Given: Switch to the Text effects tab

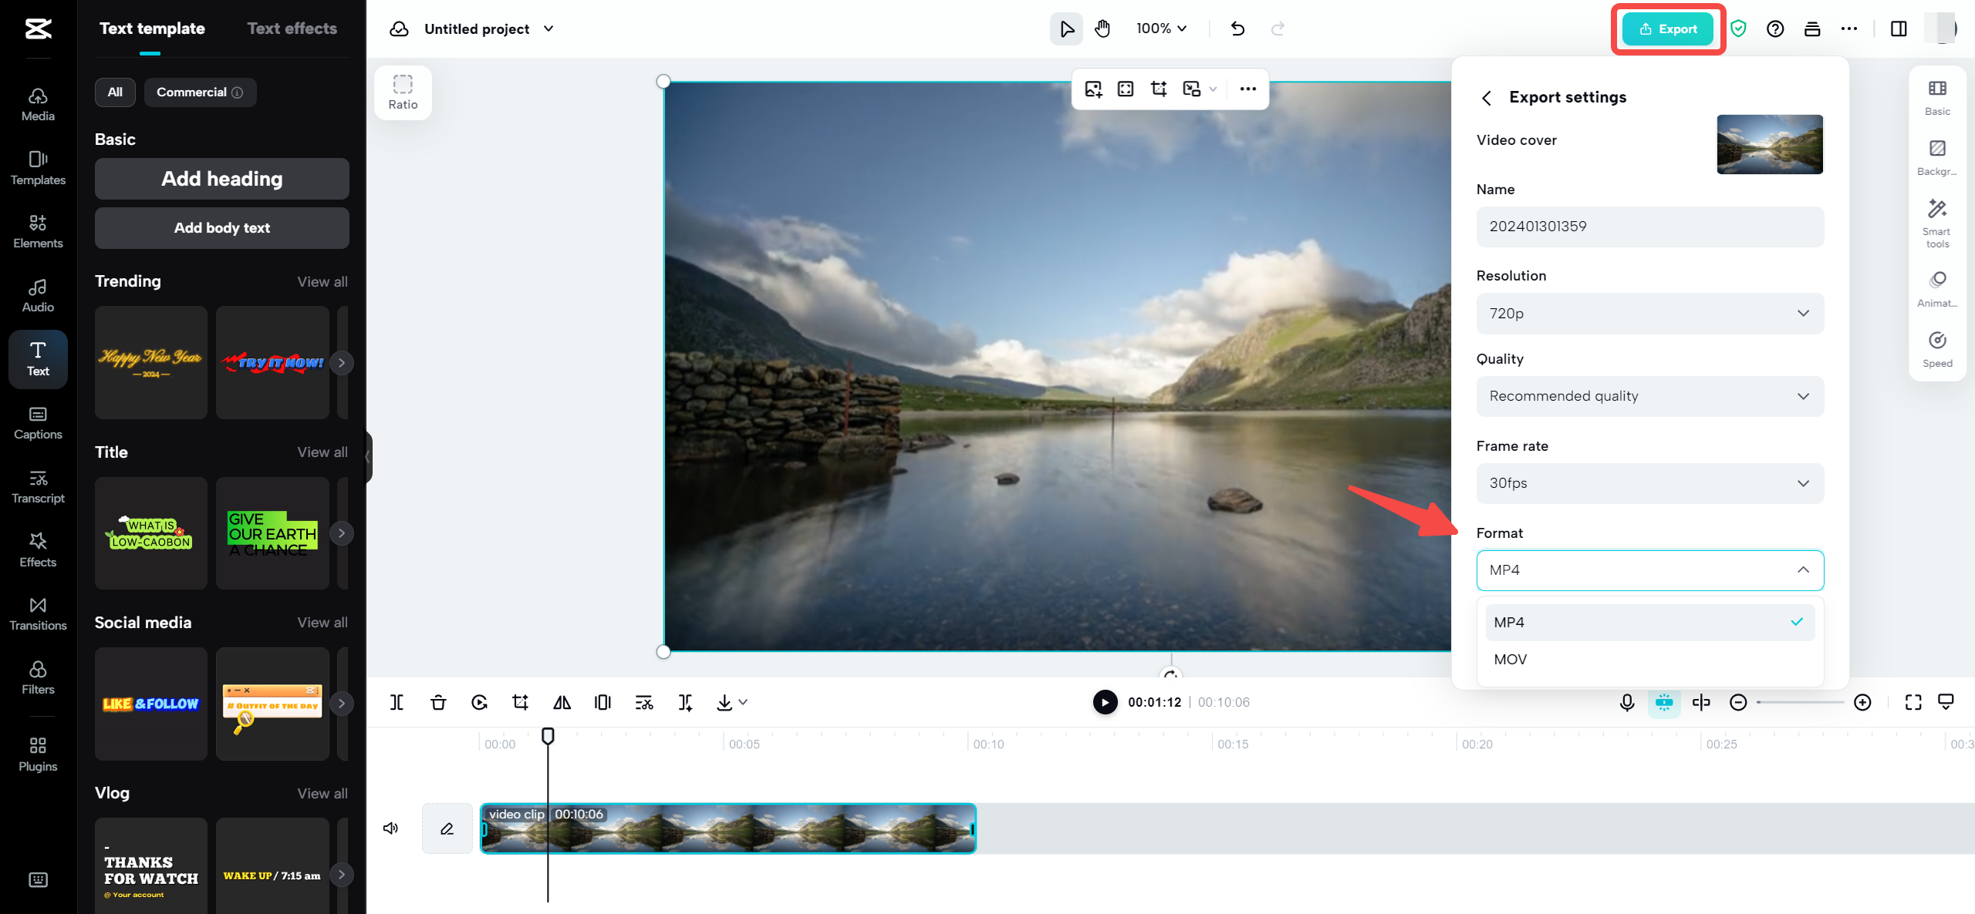Looking at the screenshot, I should click(292, 29).
